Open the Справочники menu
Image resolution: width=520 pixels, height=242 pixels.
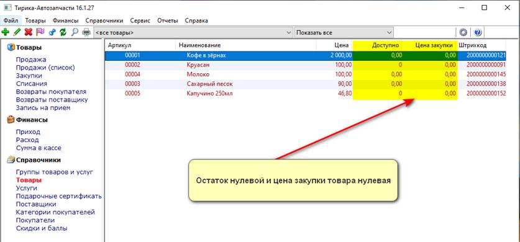tap(104, 20)
